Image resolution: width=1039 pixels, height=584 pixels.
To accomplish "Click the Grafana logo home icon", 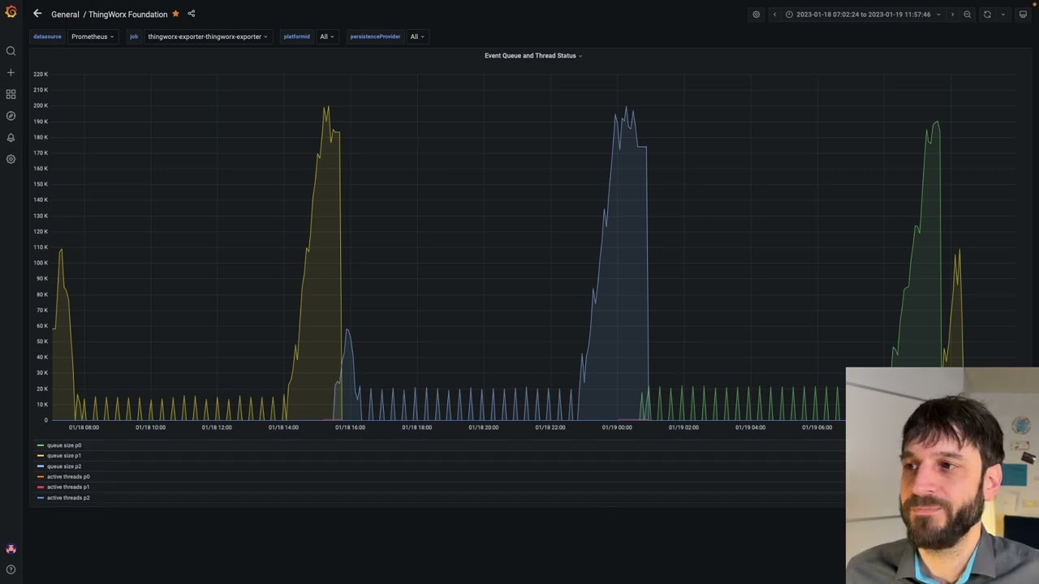I will (x=11, y=12).
